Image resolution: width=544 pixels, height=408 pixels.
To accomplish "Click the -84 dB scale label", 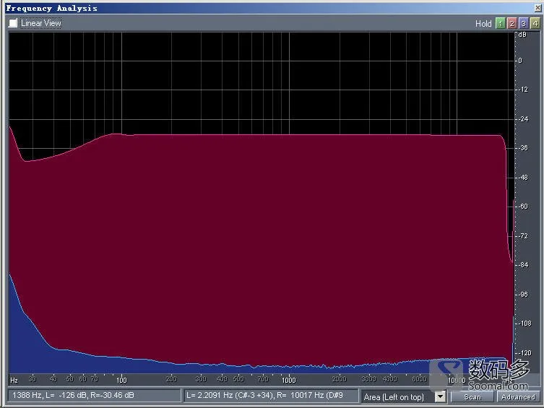I will click(x=523, y=265).
